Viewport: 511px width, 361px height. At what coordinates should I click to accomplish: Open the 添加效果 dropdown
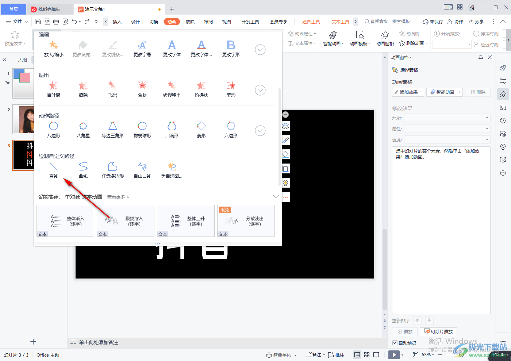408,92
